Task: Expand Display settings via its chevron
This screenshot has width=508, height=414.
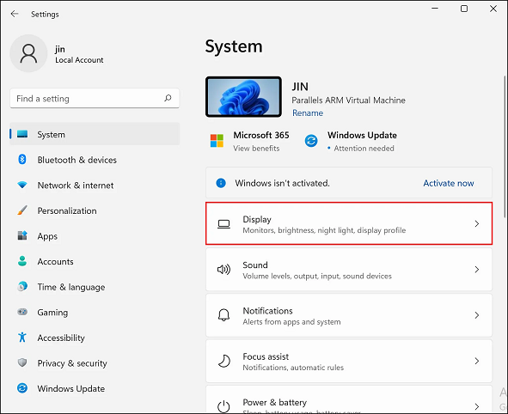Action: point(476,223)
